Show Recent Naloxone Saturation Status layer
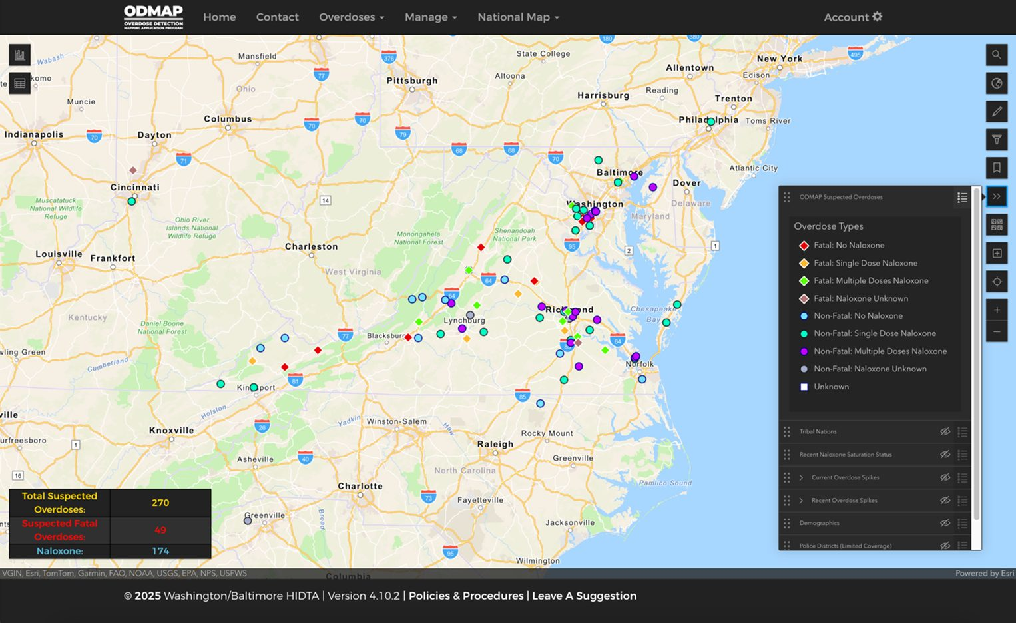Screen dimensions: 1016x623 (x=944, y=455)
